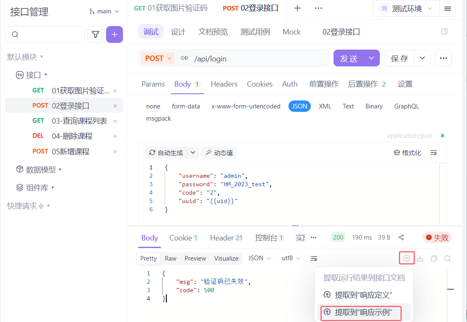Focus the sidebar search input field
The width and height of the screenshot is (467, 322).
point(45,34)
